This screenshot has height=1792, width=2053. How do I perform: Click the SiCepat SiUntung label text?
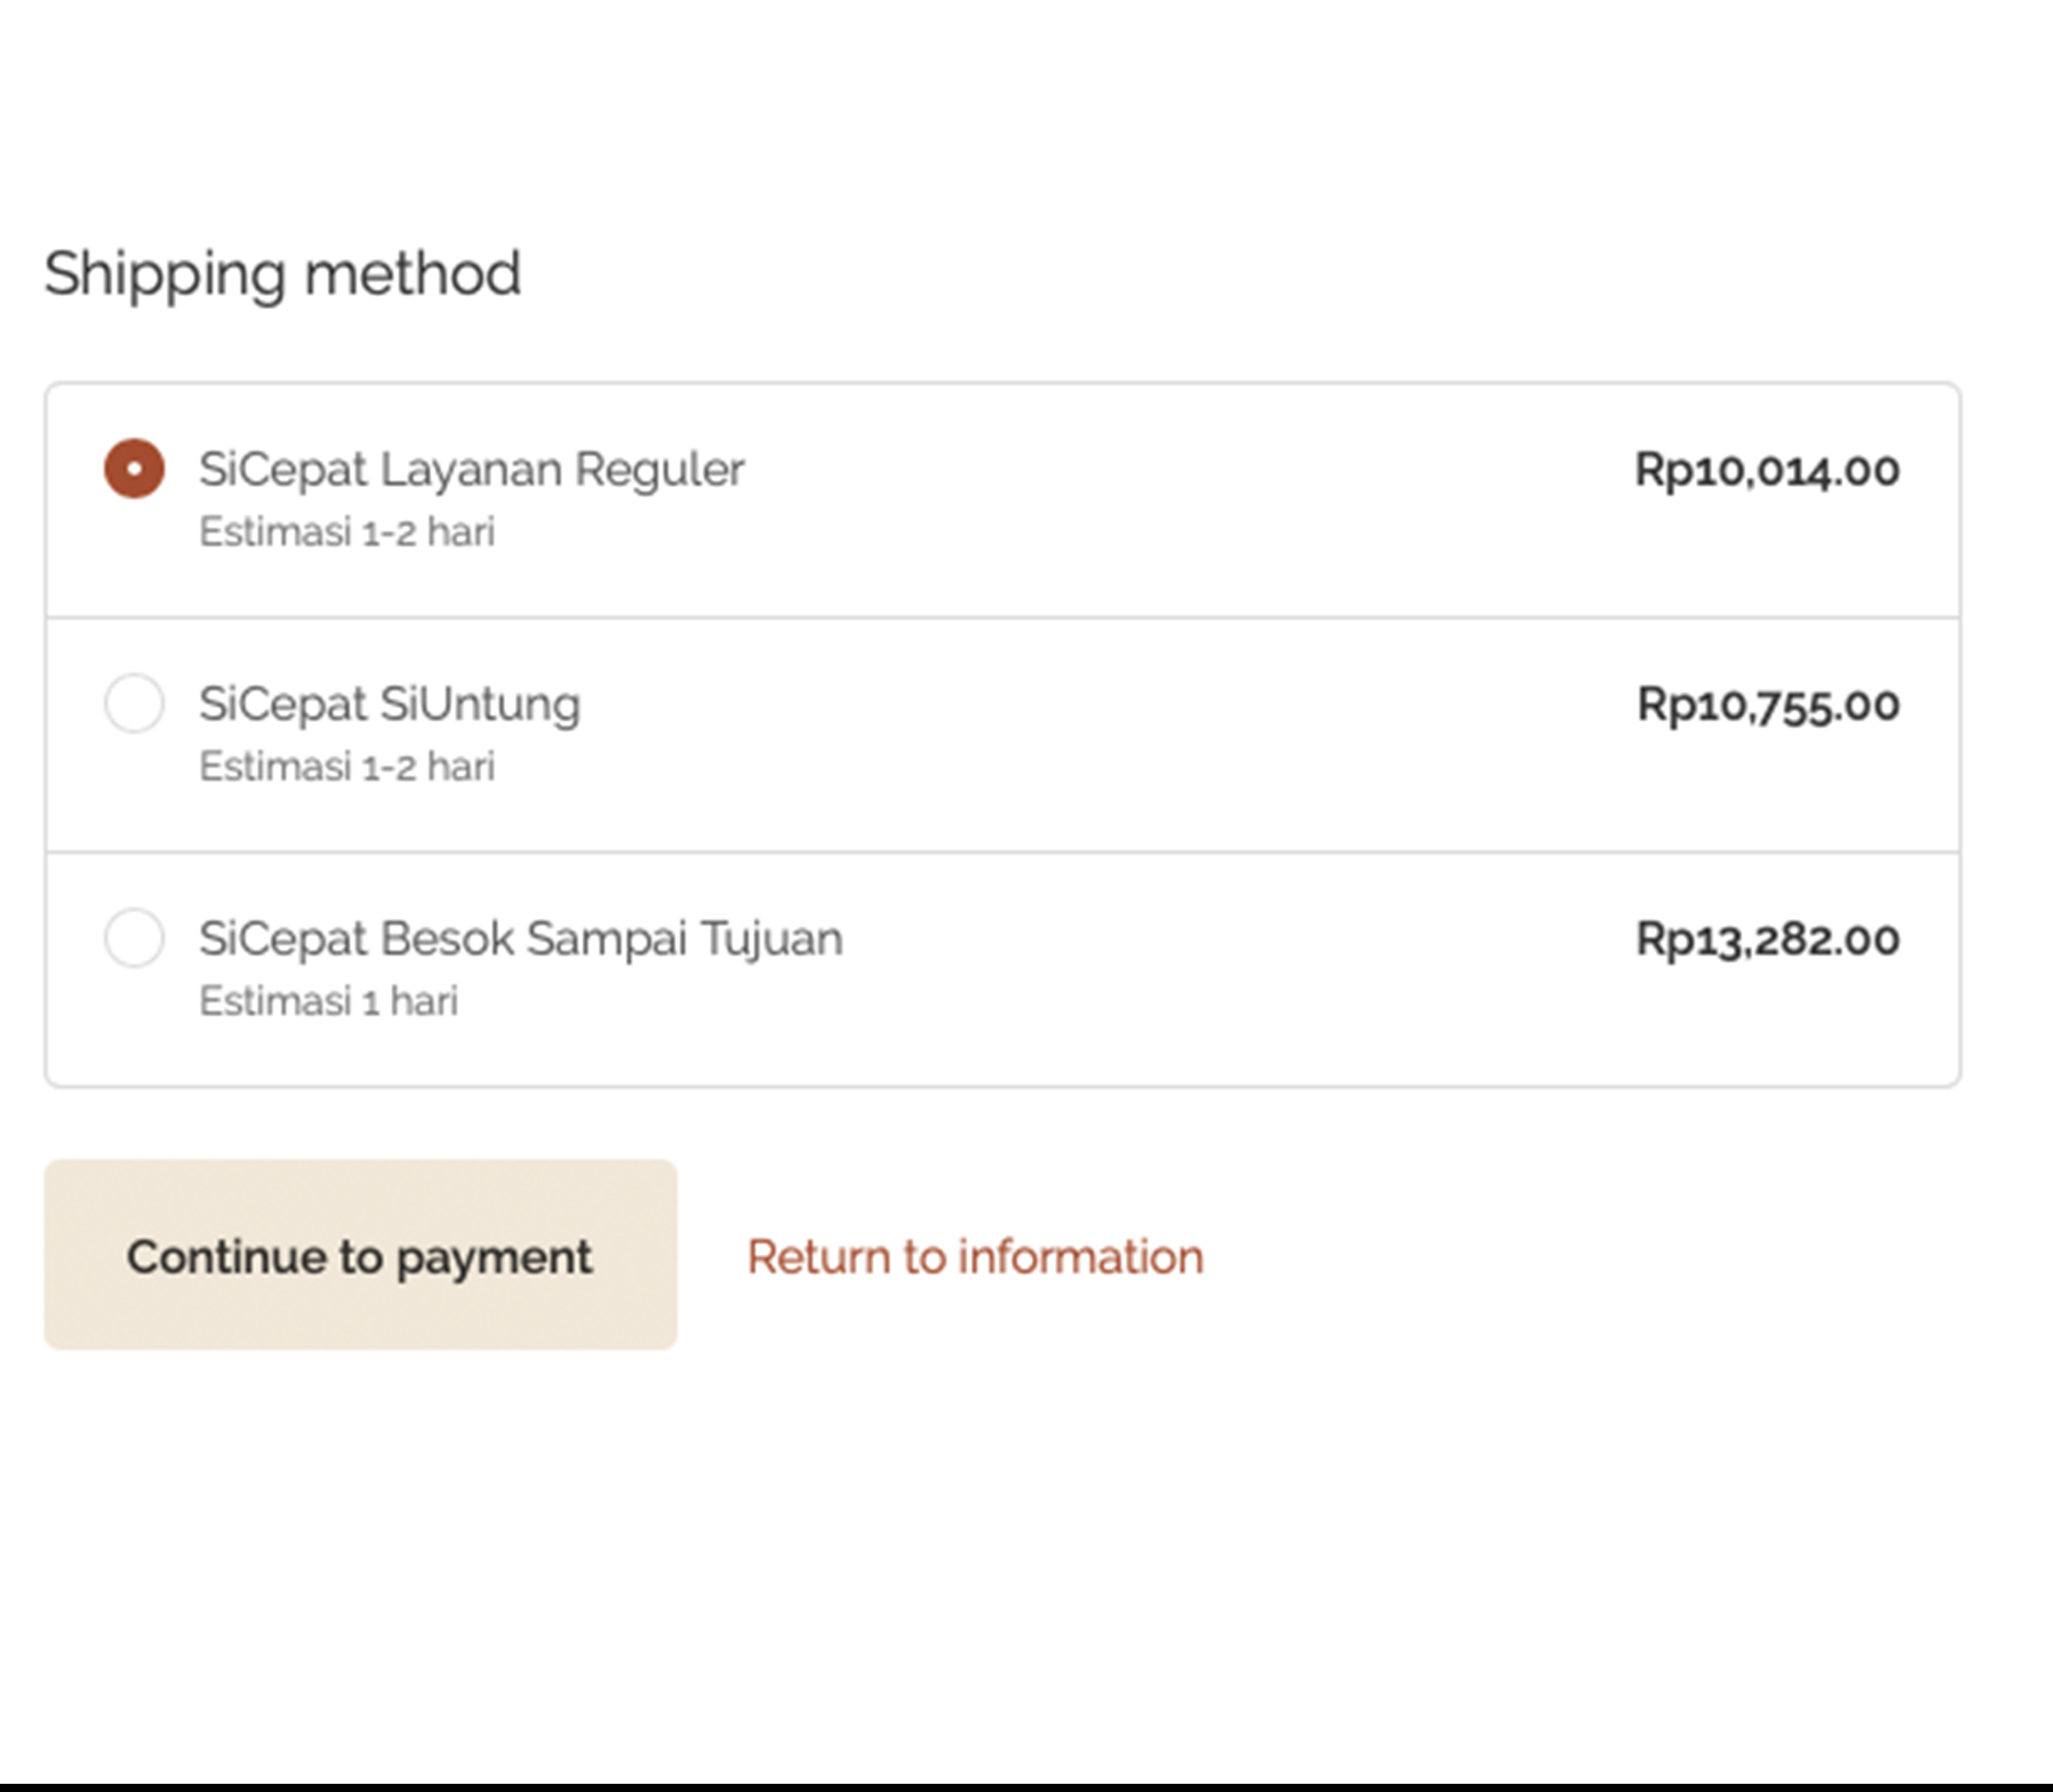(389, 704)
